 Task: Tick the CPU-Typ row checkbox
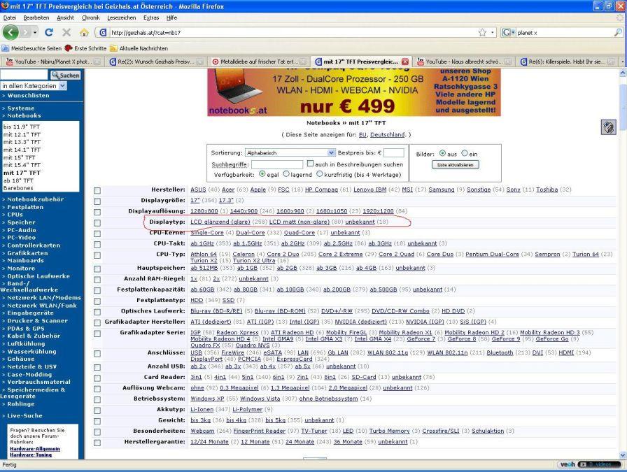pyautogui.click(x=97, y=255)
